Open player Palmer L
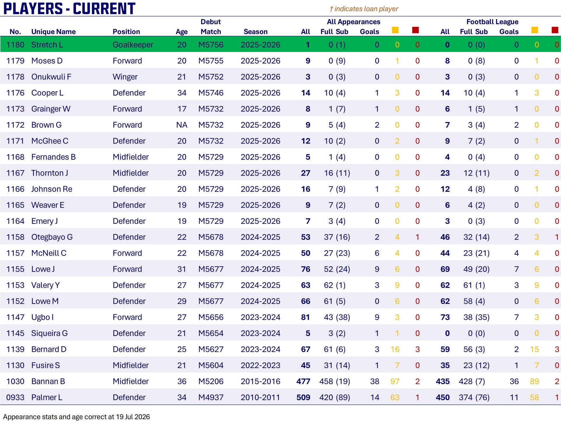This screenshot has width=561, height=423. 47,397
